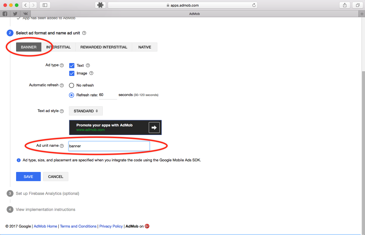Screen dimensions: 365x235
Task: Open help for ad format heading
Action: [84, 33]
